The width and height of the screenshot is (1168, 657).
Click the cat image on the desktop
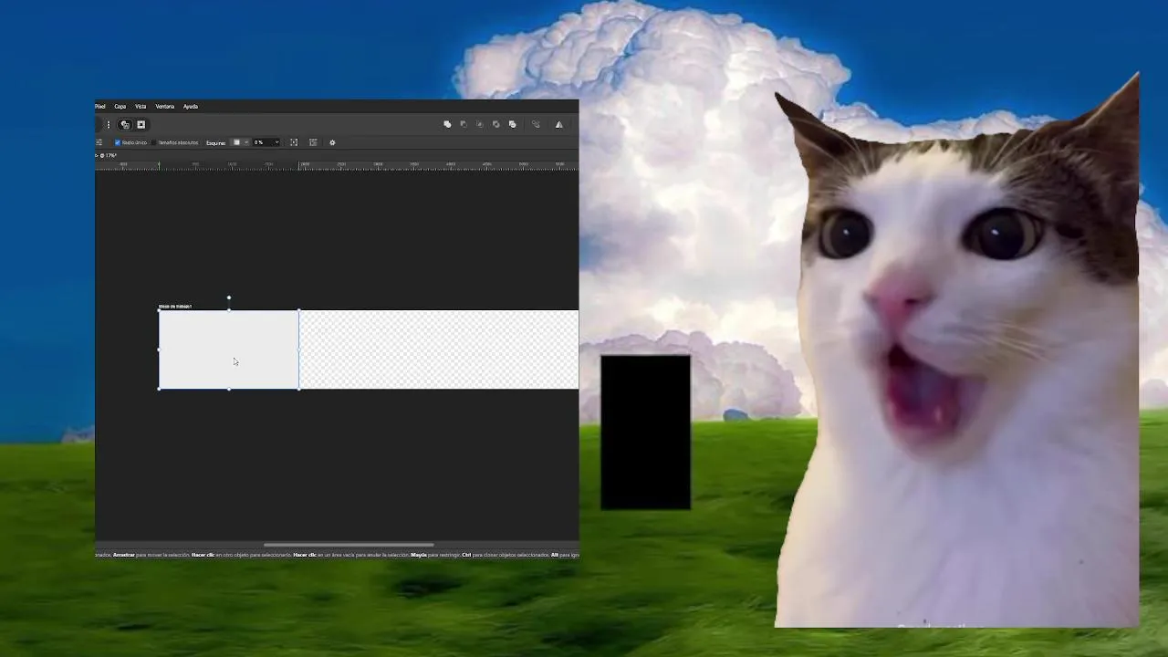tap(957, 351)
